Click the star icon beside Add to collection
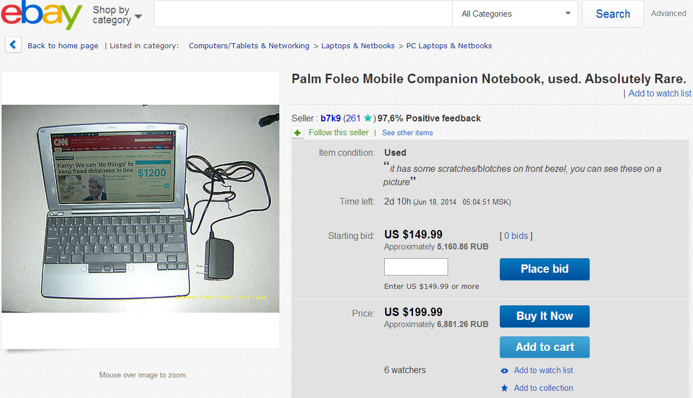The height and width of the screenshot is (398, 693). coord(504,388)
